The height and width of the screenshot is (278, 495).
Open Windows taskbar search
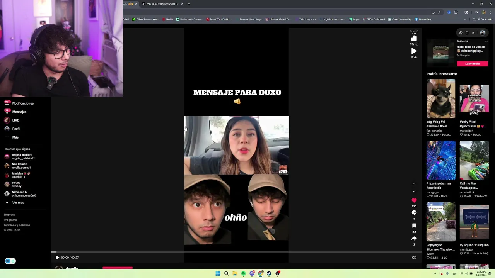[226, 273]
